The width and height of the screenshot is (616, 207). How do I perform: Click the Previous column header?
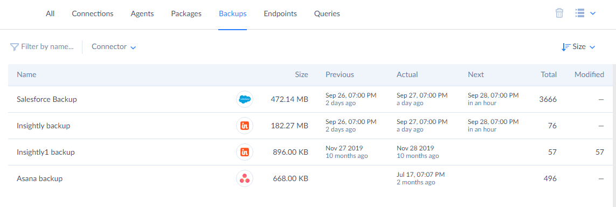coord(340,74)
